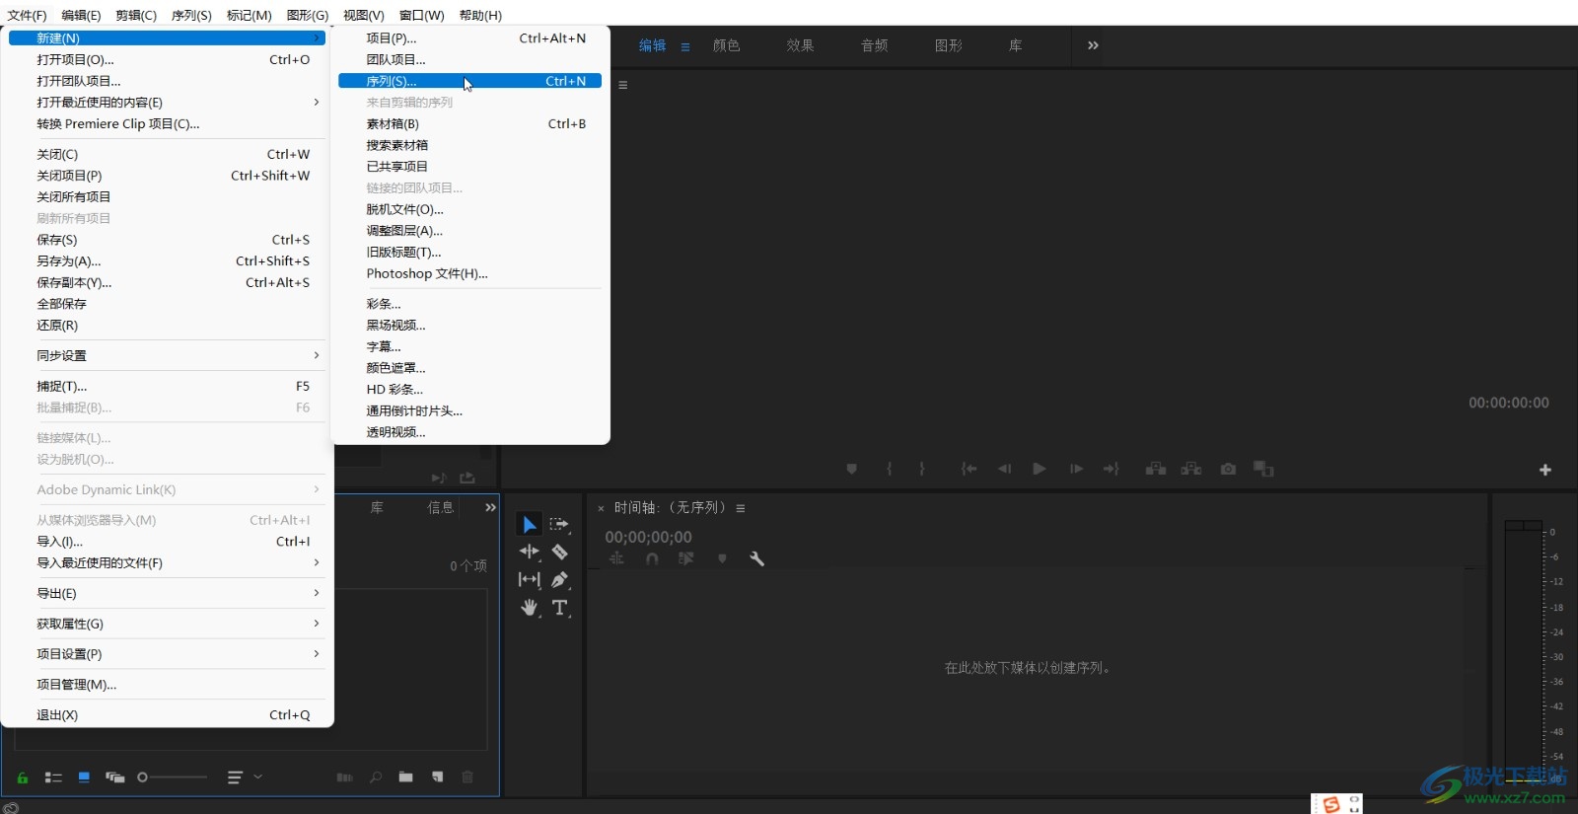The height and width of the screenshot is (814, 1578).
Task: Click the Extract button
Action: pos(1191,469)
